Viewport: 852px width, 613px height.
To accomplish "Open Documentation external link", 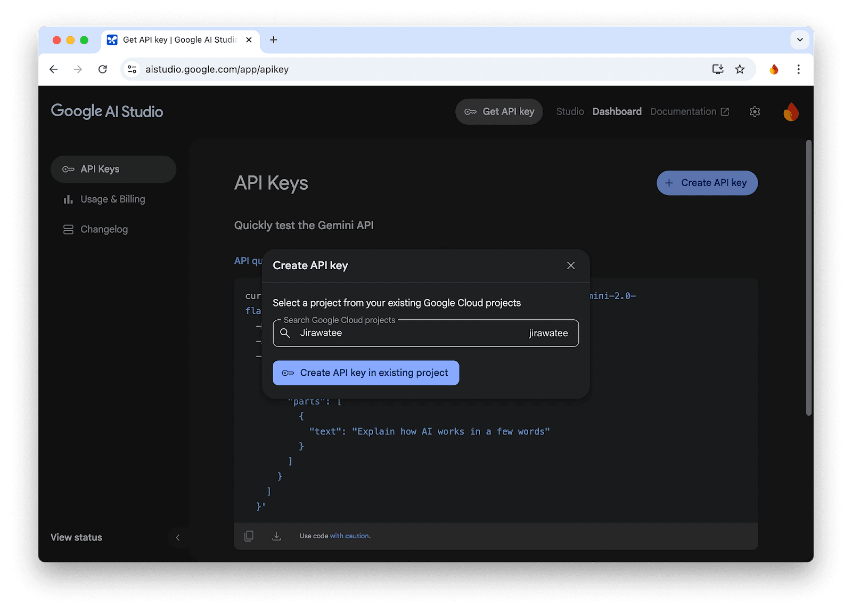I will [690, 112].
